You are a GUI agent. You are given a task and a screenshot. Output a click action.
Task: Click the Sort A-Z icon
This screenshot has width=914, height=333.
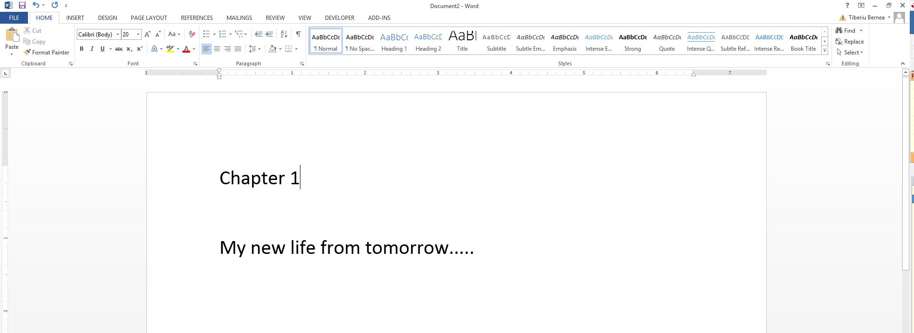click(x=284, y=34)
